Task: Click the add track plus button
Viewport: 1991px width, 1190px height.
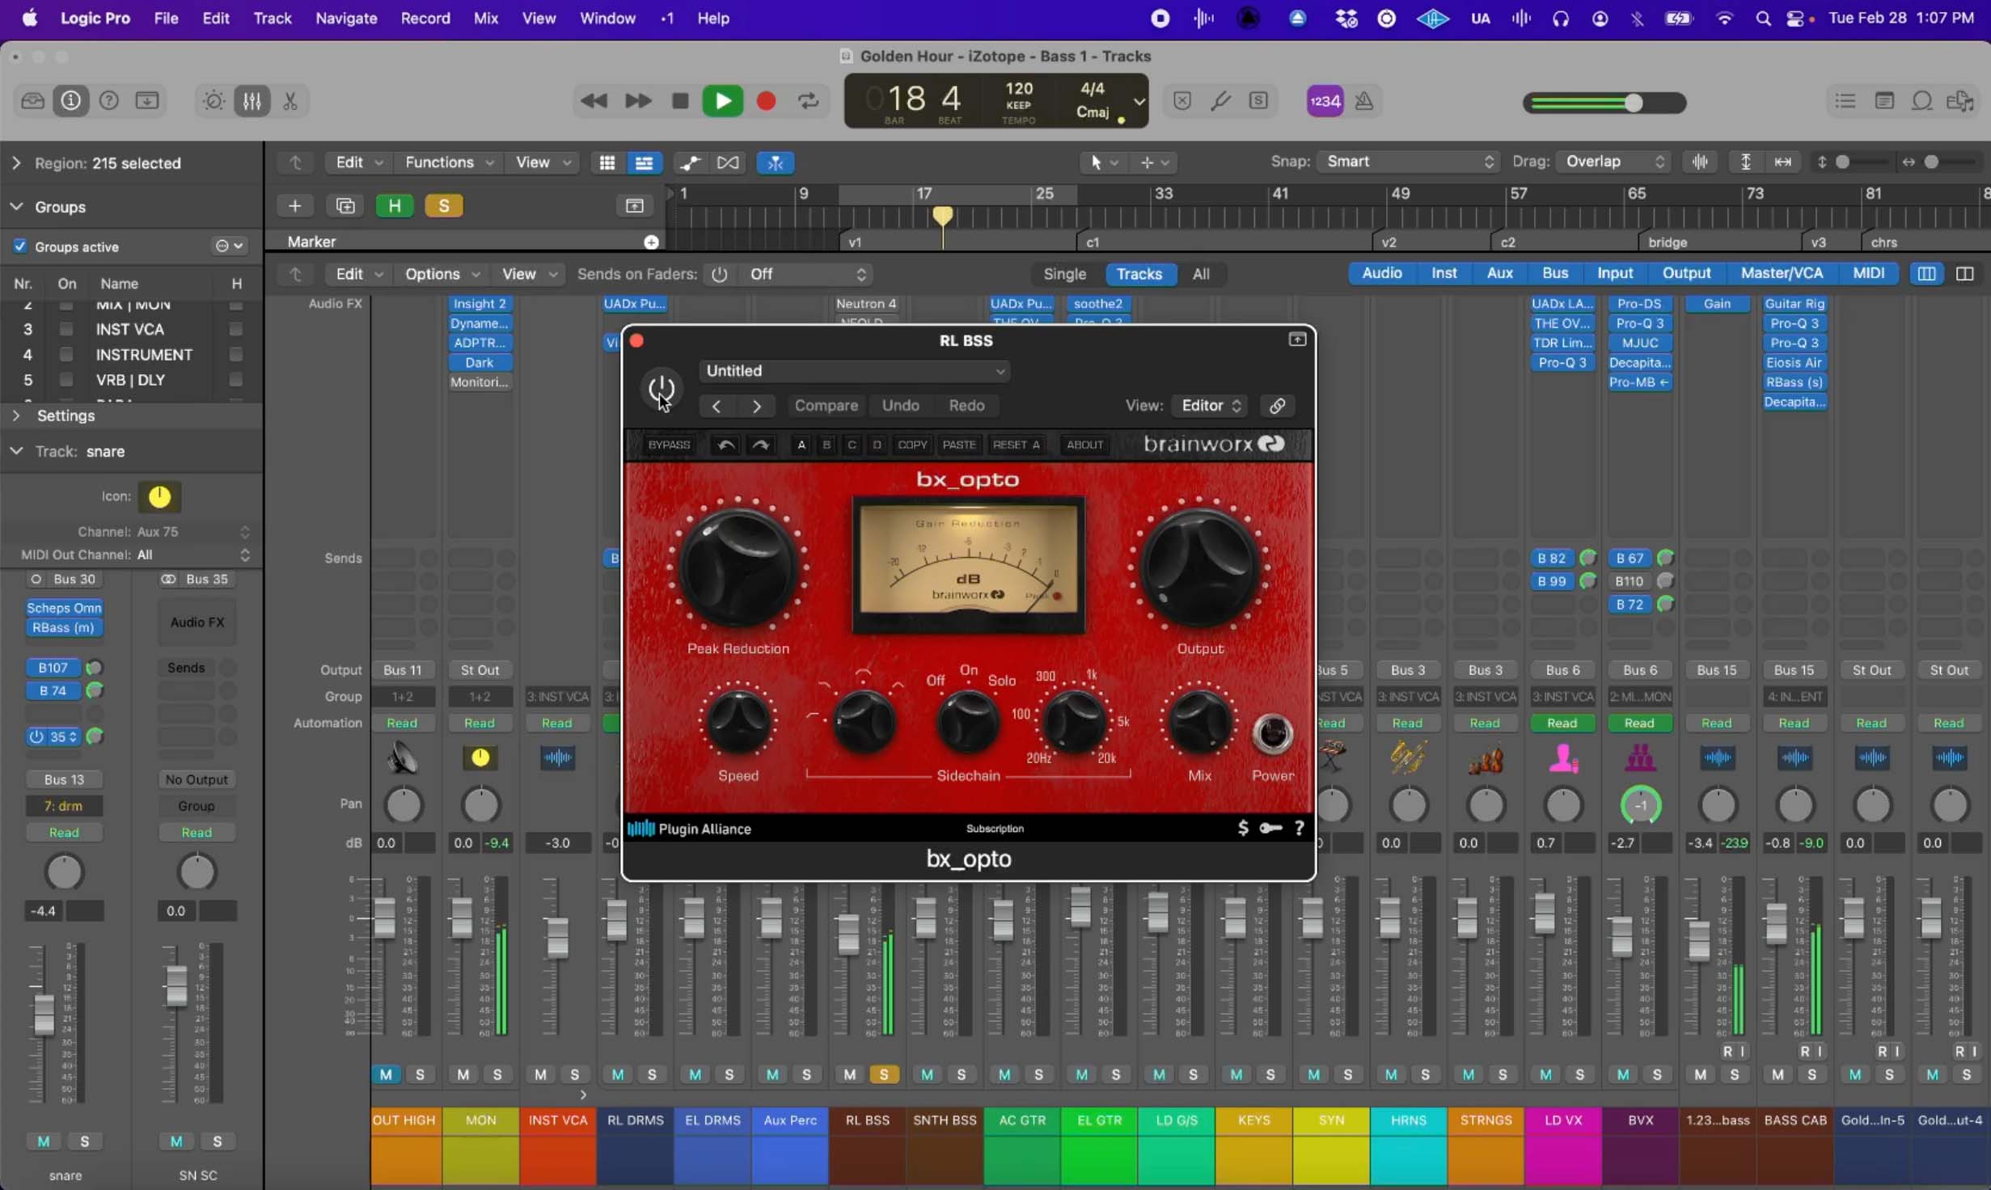Action: point(295,206)
